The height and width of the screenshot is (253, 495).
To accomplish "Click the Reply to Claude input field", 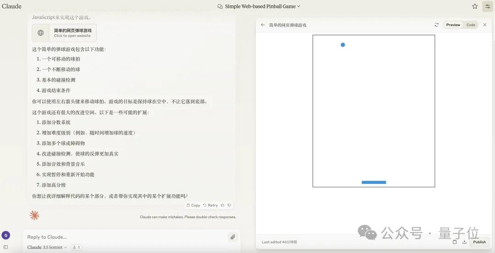I will [x=124, y=237].
